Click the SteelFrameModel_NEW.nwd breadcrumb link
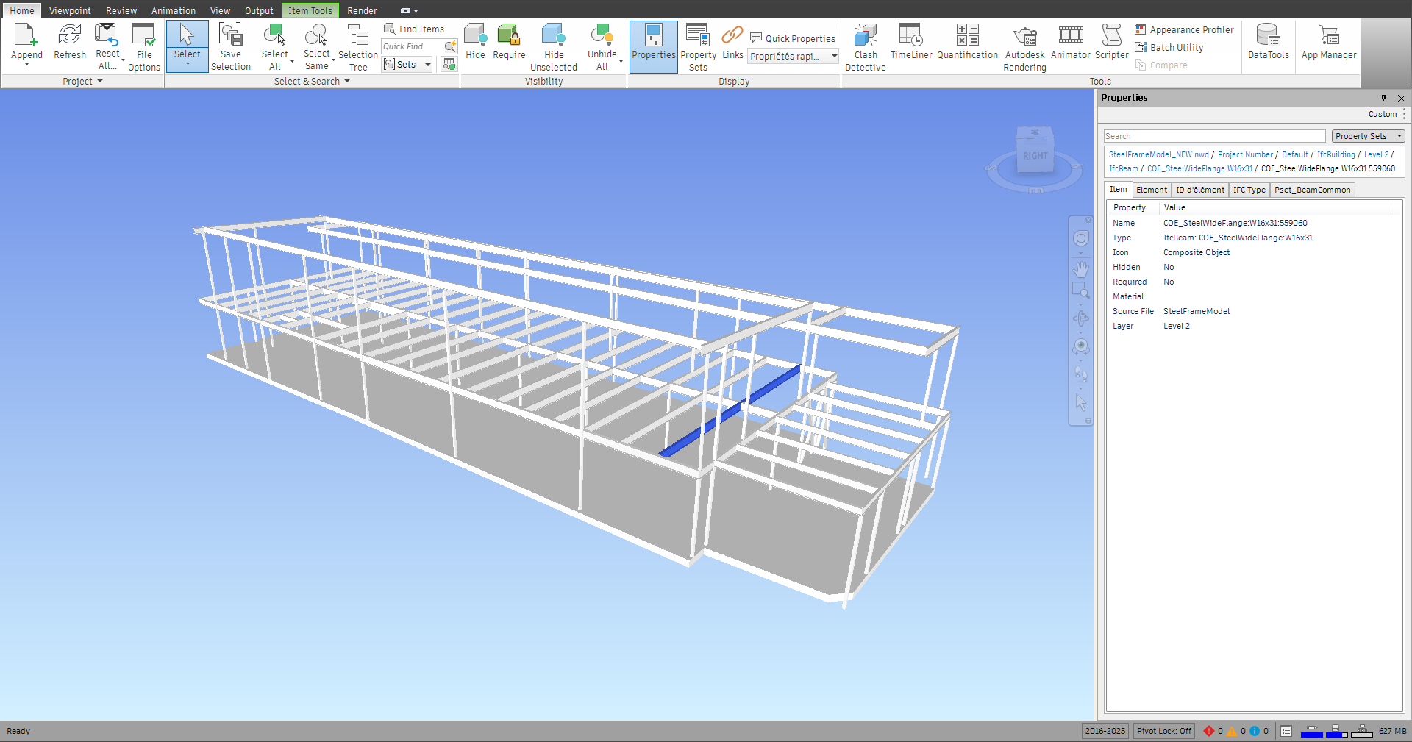This screenshot has height=742, width=1412. pyautogui.click(x=1158, y=154)
